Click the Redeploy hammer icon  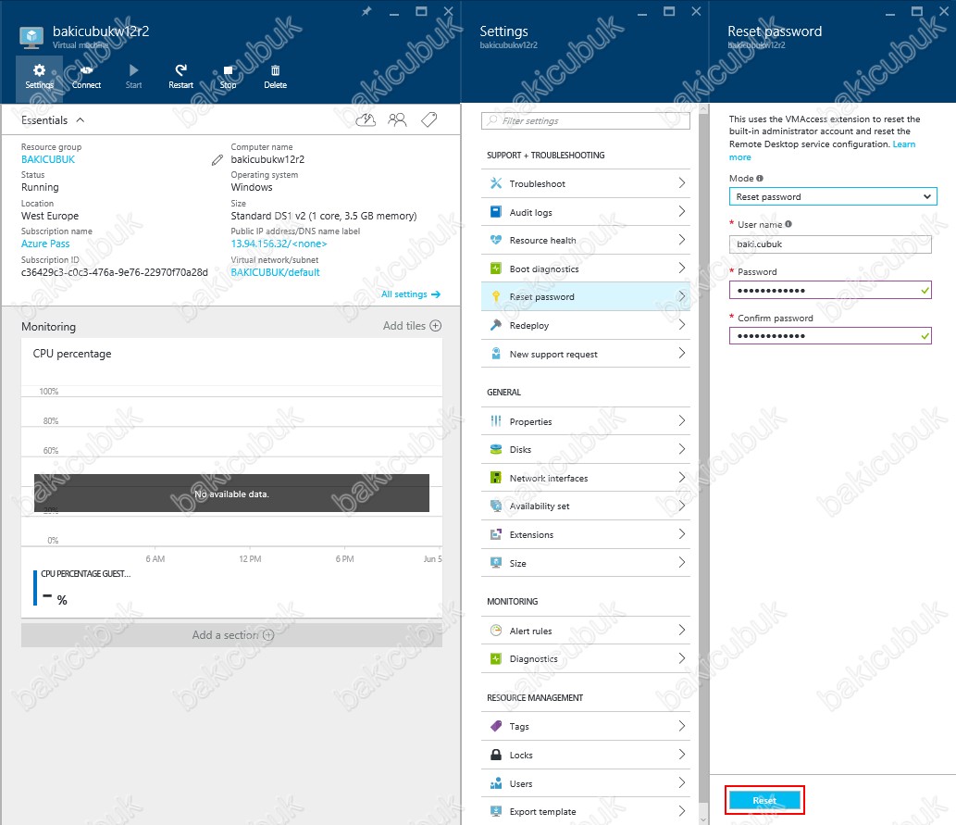[496, 325]
